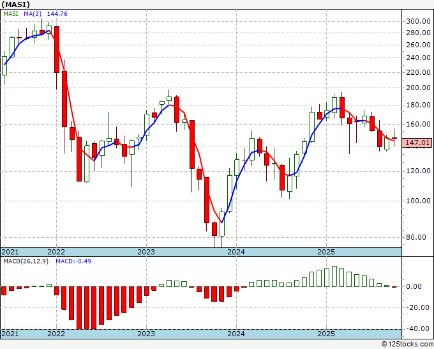The width and height of the screenshot is (434, 349).
Task: Click the MACD(26,12,9) indicator label
Action: coord(26,261)
